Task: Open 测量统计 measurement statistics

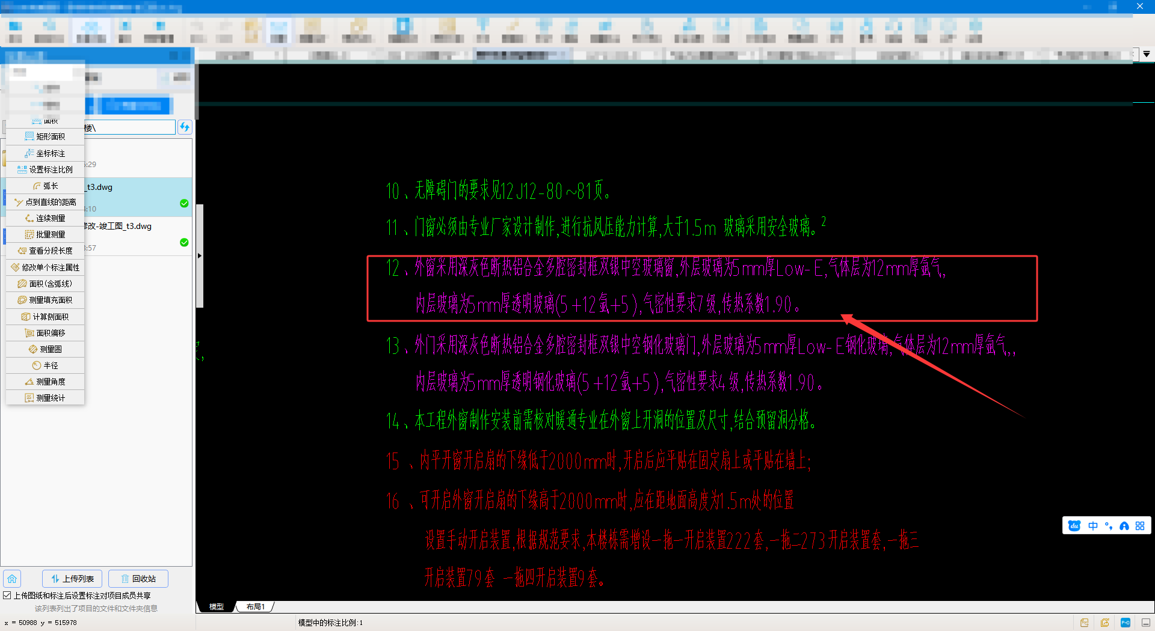Action: [x=45, y=398]
